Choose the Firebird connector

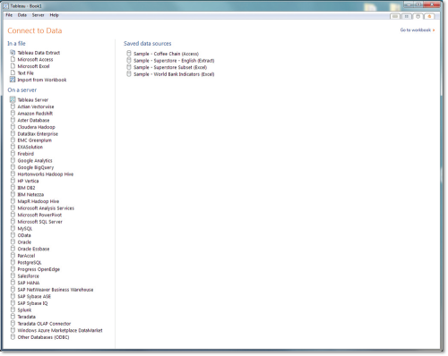click(x=26, y=154)
